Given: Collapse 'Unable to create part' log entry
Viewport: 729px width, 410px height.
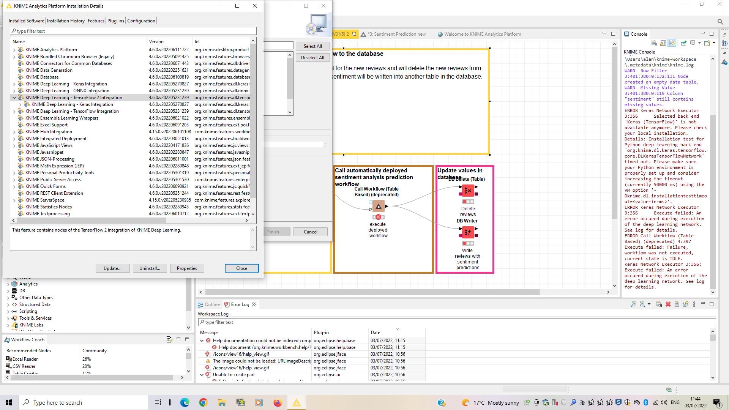Looking at the screenshot, I should 202,375.
